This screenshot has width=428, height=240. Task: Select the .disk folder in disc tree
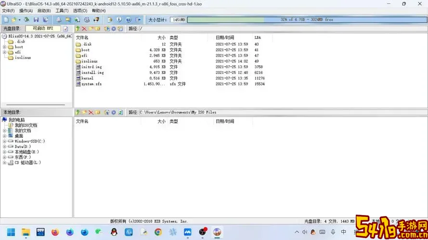(20, 41)
